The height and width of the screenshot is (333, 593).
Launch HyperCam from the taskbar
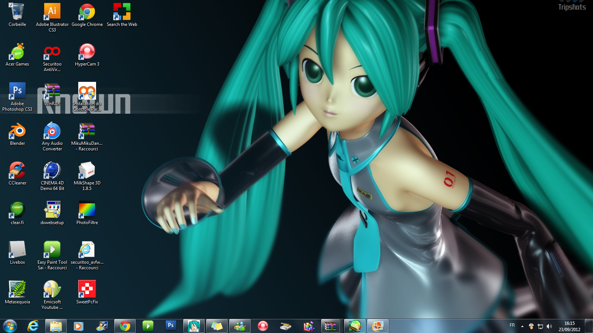click(263, 326)
